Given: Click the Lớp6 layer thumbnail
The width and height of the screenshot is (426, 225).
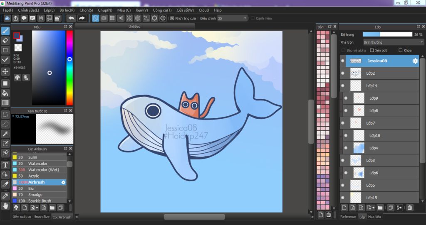Looking at the screenshot, I should coord(359,173).
